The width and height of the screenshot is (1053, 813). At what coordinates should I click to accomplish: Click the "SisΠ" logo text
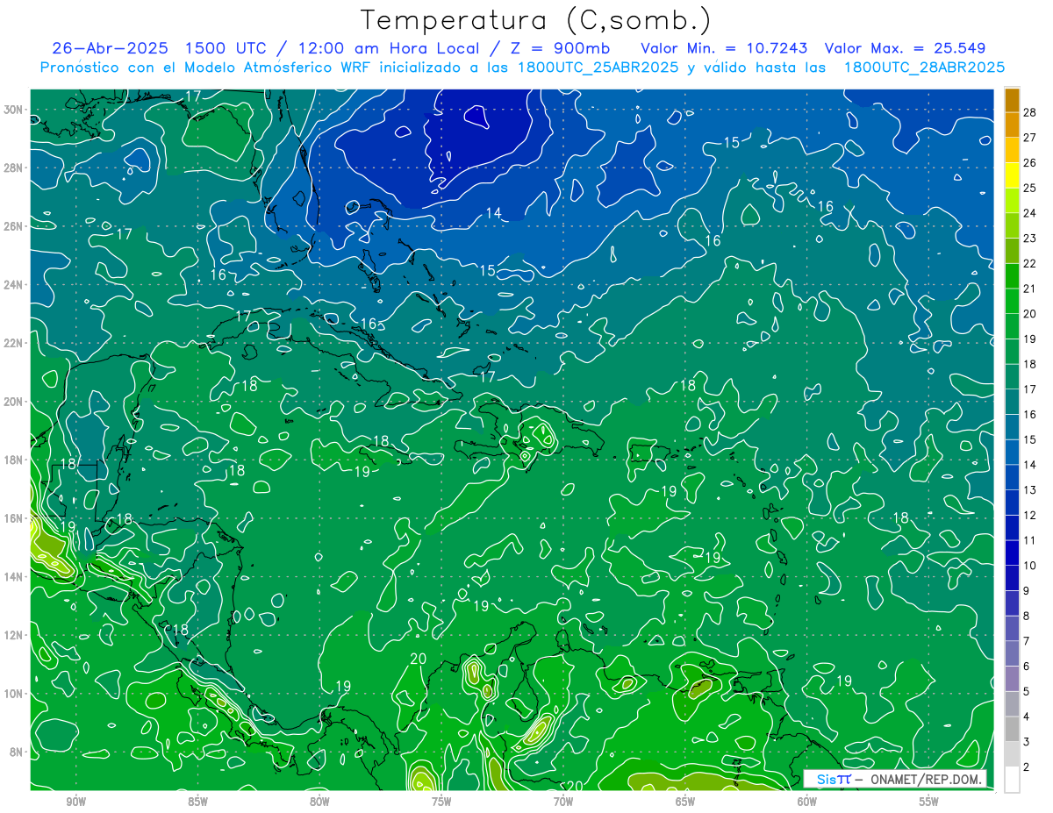(833, 779)
